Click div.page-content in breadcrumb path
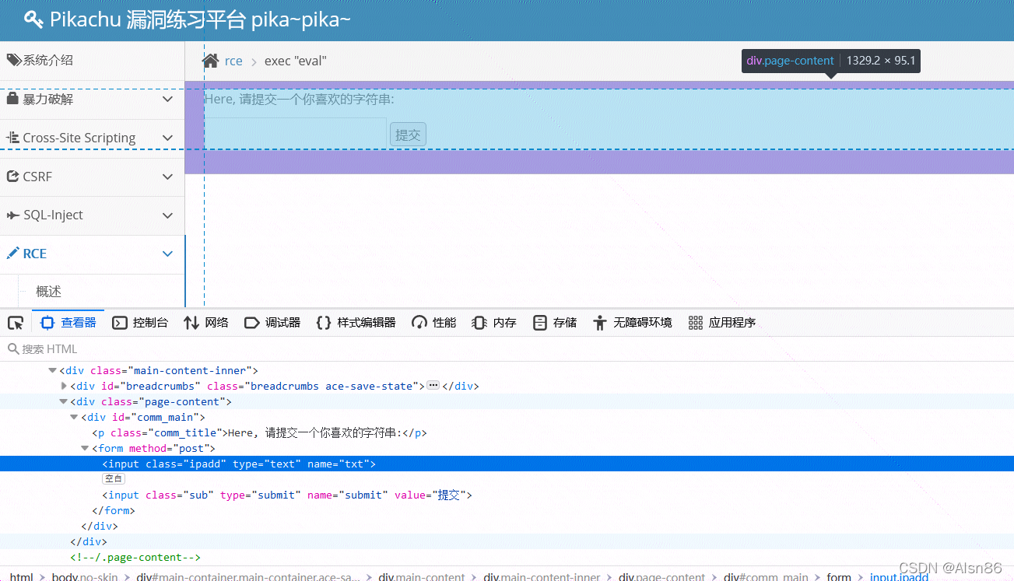Image resolution: width=1014 pixels, height=581 pixels. tap(661, 577)
